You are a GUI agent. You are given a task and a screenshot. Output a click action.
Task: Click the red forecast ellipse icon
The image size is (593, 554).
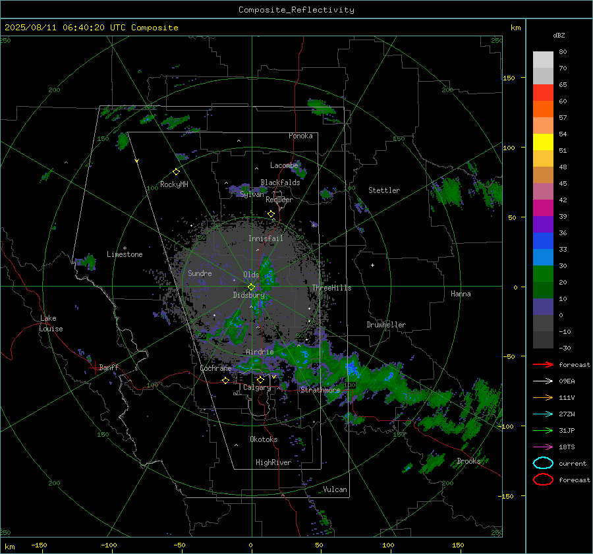point(543,480)
